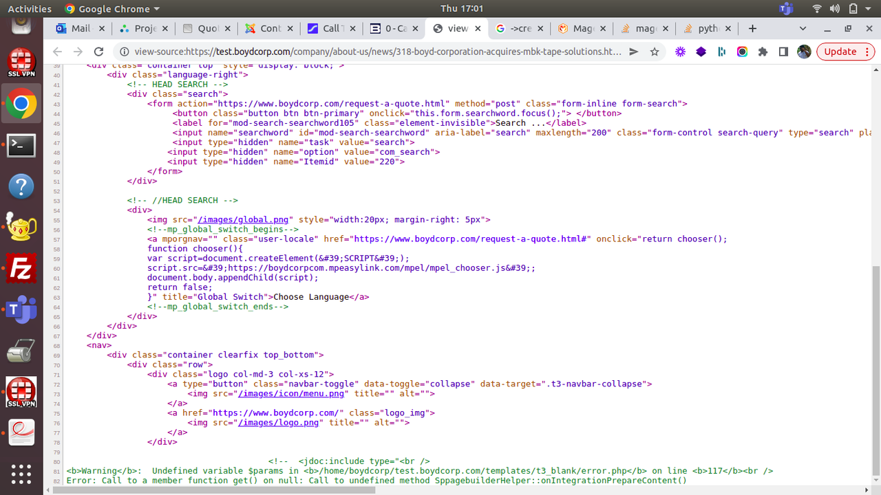Open the Chrome profile avatar

coord(804,52)
